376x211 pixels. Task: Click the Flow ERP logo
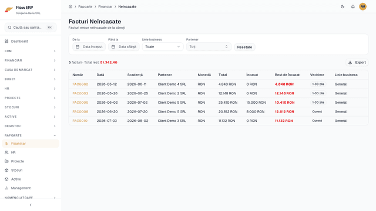coord(9,10)
